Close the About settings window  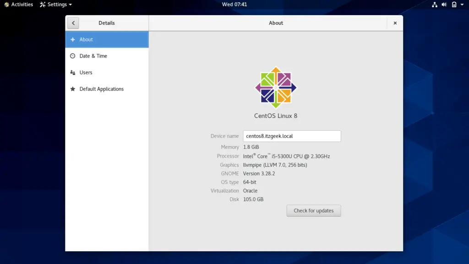(x=395, y=23)
